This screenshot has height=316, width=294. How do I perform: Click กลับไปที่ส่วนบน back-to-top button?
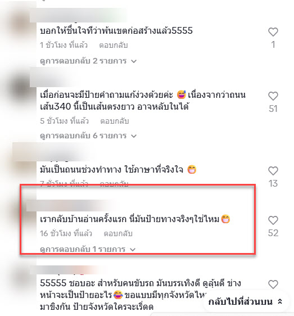coord(245,302)
